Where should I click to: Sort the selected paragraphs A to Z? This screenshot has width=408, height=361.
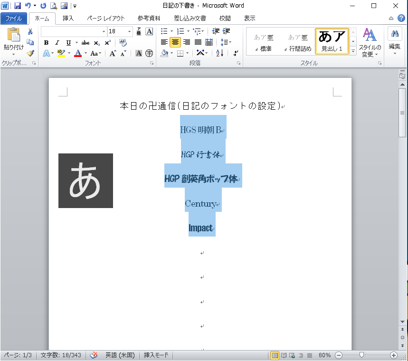[x=219, y=53]
